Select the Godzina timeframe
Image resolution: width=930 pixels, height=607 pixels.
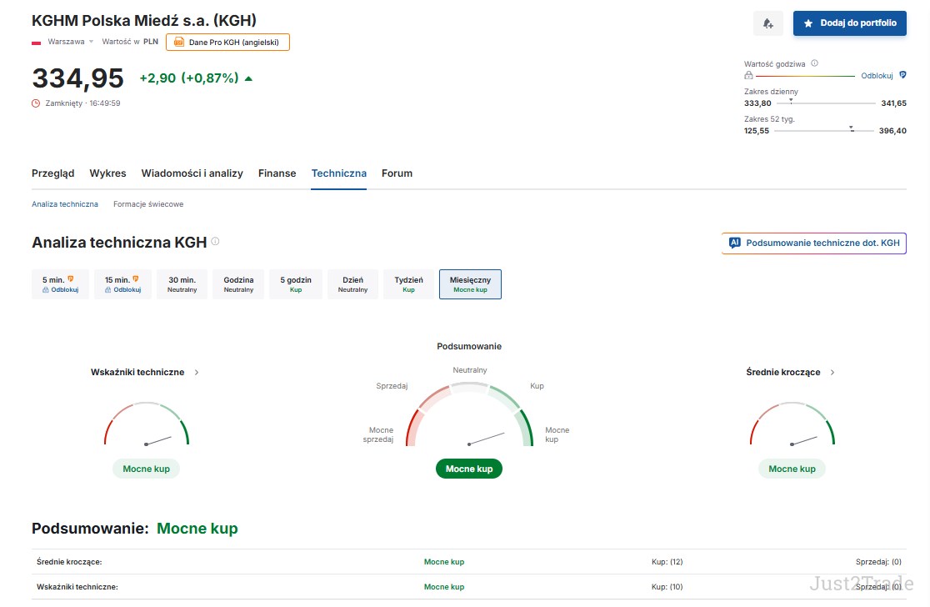pyautogui.click(x=238, y=284)
